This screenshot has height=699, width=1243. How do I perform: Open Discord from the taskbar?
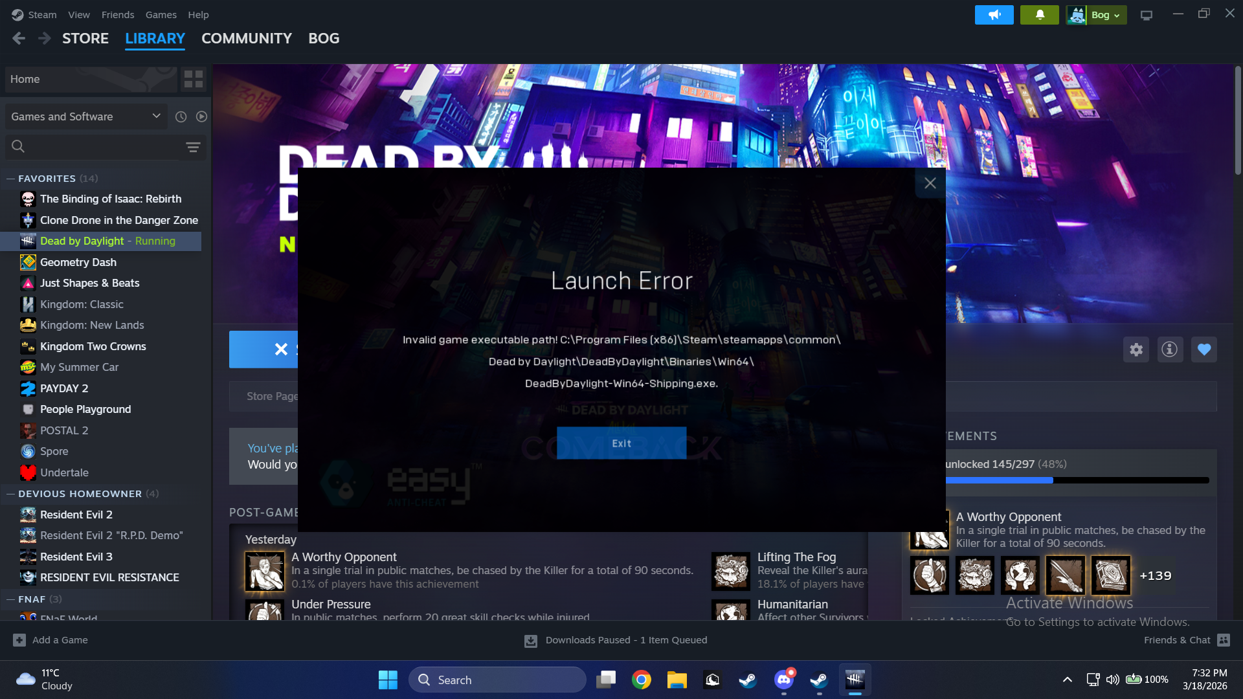pyautogui.click(x=784, y=680)
